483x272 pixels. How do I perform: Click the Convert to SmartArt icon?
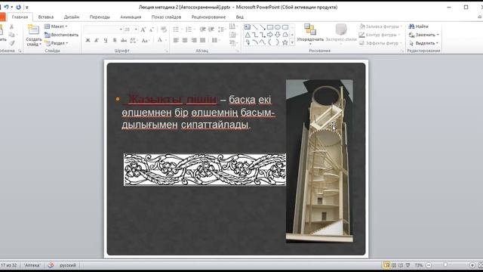pos(233,43)
